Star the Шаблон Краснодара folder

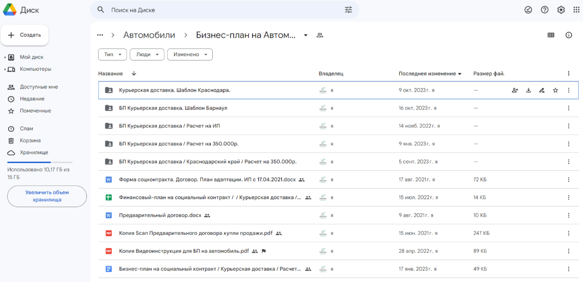point(555,90)
